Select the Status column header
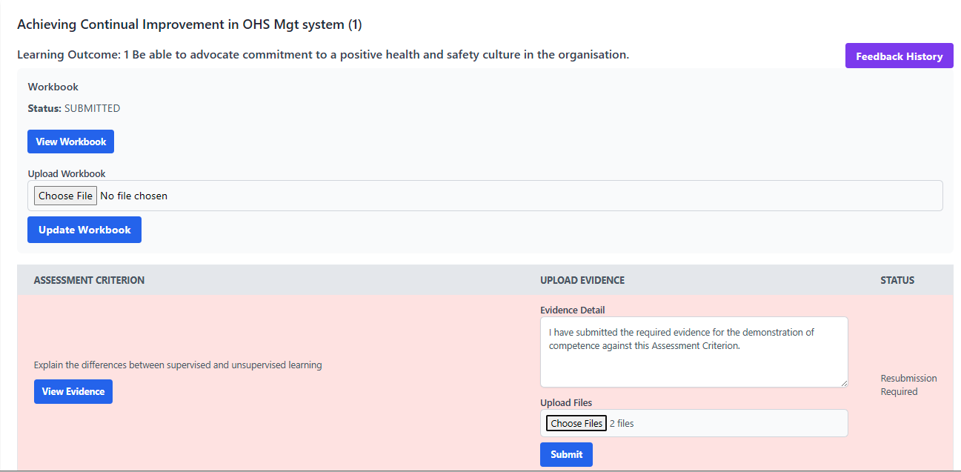 [897, 280]
